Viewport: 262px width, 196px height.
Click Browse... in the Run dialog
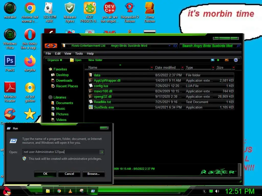click(x=94, y=174)
